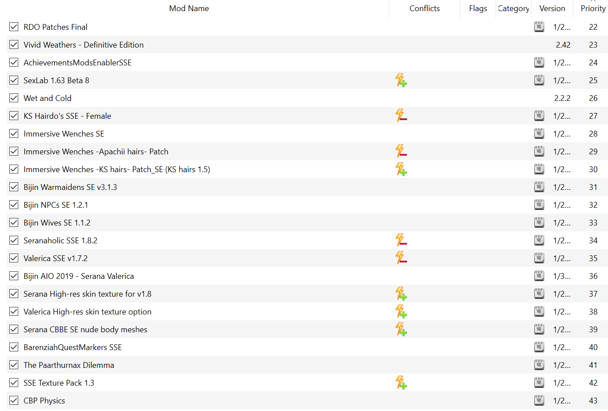Click the version date icon for SexLab 1.63 Beta 8

pos(539,80)
